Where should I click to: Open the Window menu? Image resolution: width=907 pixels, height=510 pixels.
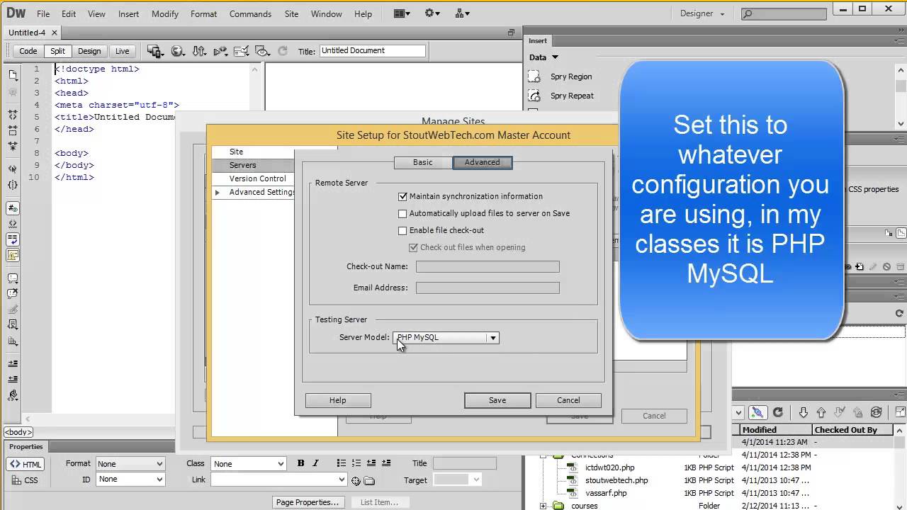(x=327, y=13)
